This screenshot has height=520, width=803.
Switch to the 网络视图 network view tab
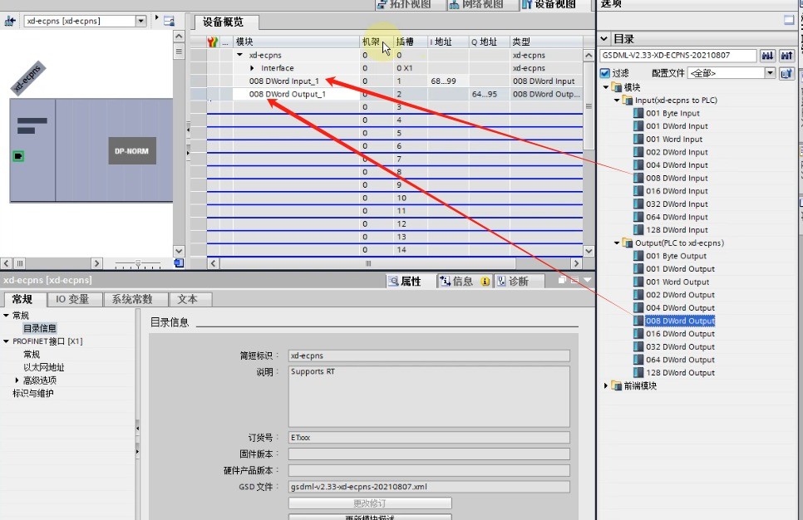[x=476, y=5]
